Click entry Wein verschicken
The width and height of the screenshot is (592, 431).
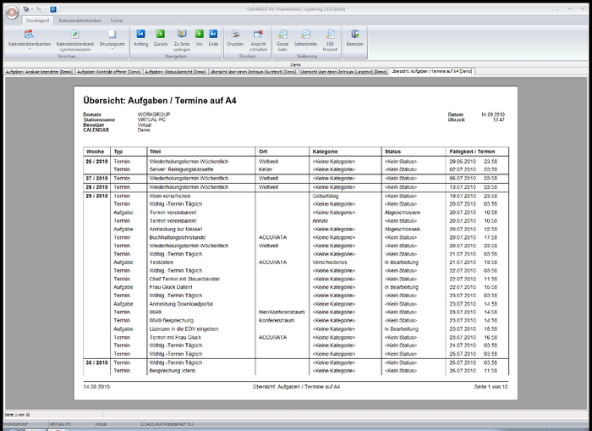coord(170,196)
